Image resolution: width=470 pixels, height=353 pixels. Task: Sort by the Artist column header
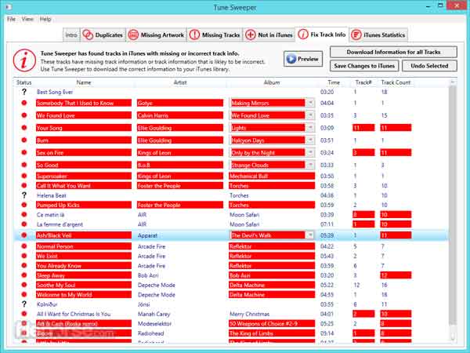(180, 82)
